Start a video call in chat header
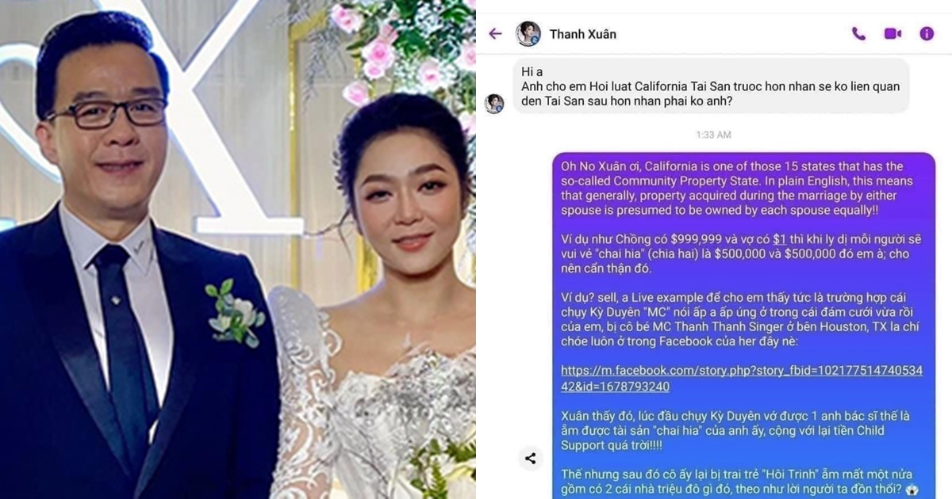The image size is (952, 499). tap(892, 33)
